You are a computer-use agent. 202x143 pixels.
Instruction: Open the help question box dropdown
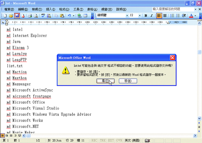click(196, 9)
